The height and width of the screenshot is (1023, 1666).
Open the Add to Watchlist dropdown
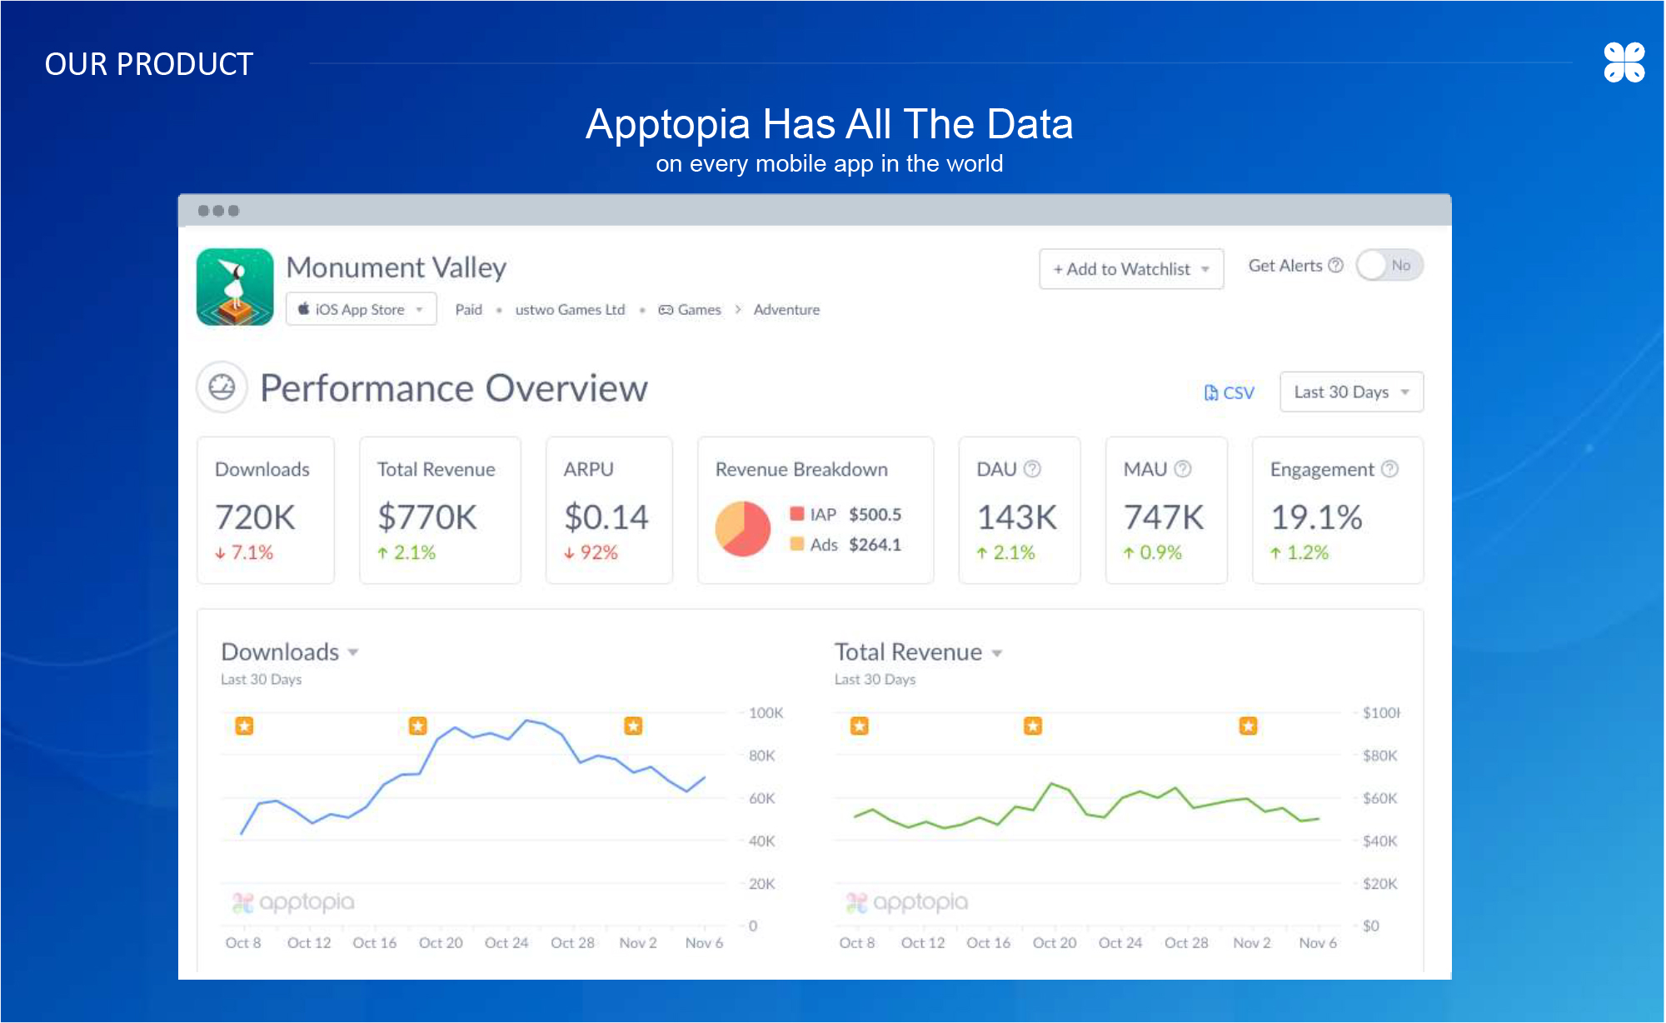click(1131, 269)
